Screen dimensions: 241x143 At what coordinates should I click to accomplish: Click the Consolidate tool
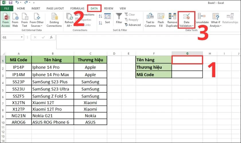click(x=202, y=19)
